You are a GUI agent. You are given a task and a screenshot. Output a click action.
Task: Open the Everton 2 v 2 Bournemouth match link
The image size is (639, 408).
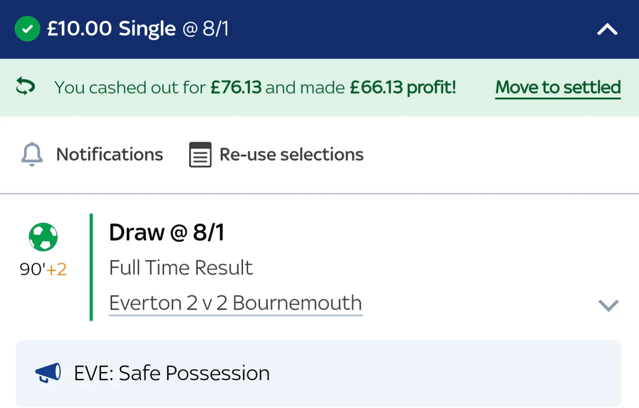point(235,303)
